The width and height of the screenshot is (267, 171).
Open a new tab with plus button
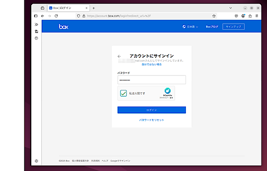[x=93, y=8]
